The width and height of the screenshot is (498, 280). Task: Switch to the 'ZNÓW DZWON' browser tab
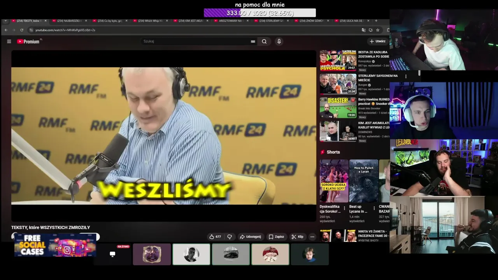pos(311,21)
